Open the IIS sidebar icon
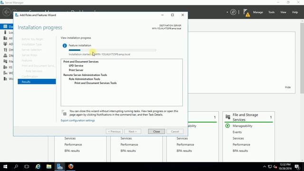Viewport: 304px width, 171px height. click(x=5, y=67)
